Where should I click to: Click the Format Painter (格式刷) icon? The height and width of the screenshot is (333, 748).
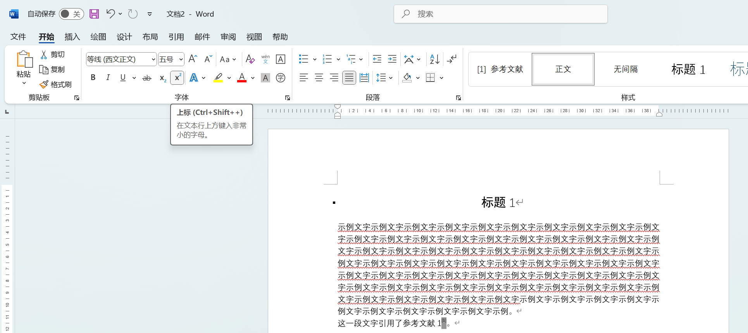(x=44, y=84)
